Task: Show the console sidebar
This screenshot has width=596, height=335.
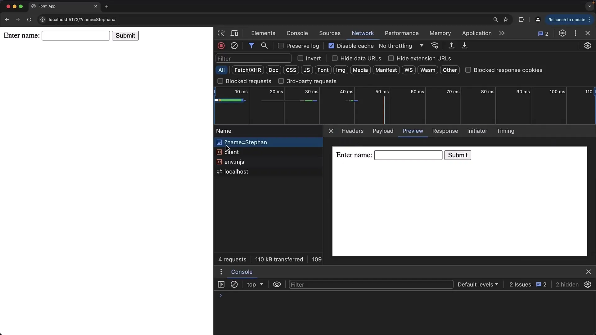Action: point(221,284)
